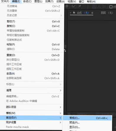Viewport: 116px width, 131px height.
Task: Select the Eraser tool in toolbar
Action: point(67,6)
